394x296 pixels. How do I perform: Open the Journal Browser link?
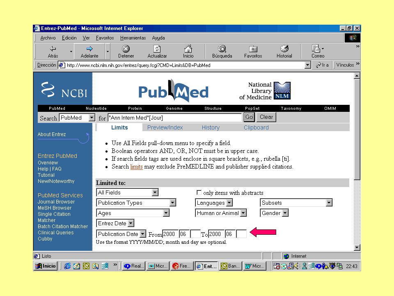(56, 201)
